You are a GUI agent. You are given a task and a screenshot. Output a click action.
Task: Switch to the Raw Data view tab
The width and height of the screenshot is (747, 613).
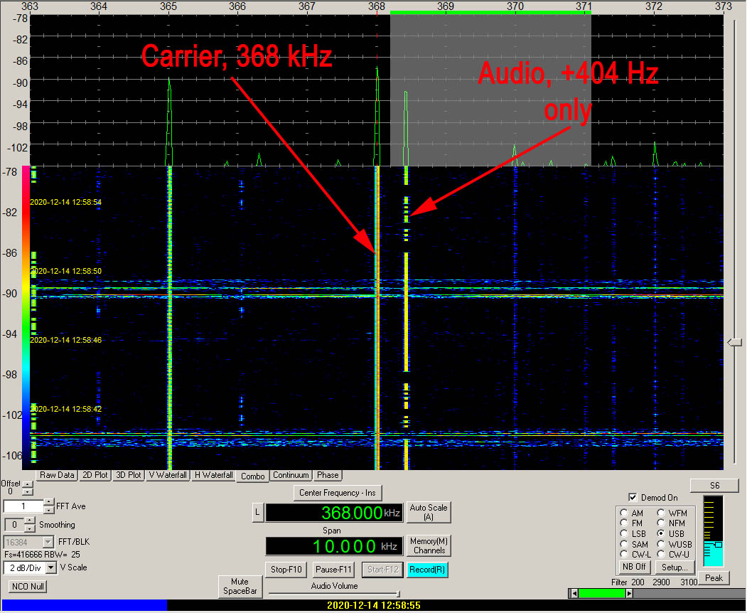click(57, 475)
